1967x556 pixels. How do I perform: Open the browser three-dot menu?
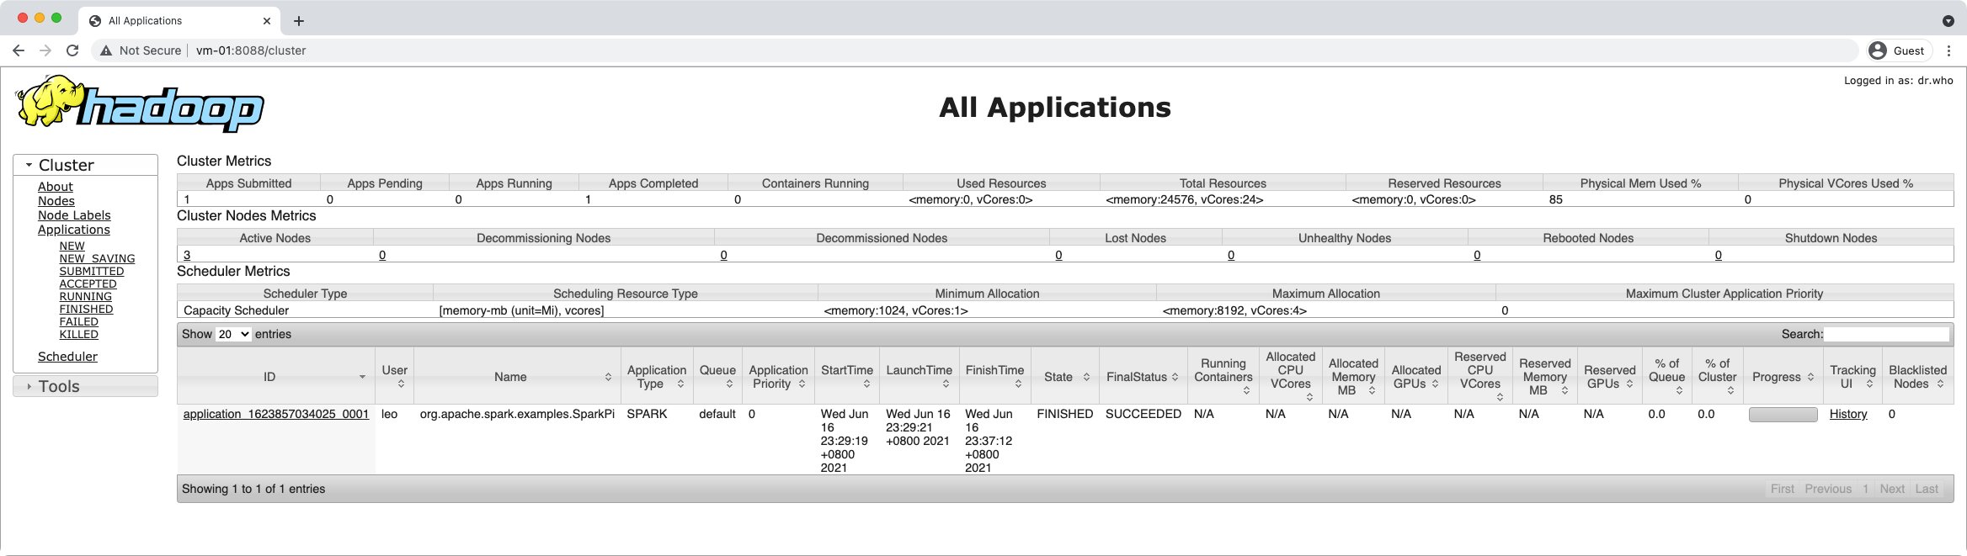[x=1948, y=50]
